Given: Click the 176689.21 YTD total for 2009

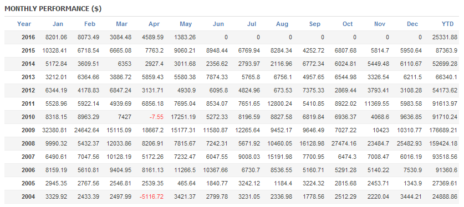Looking at the screenshot, I should pos(443,131).
